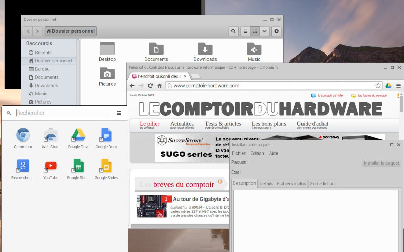Open the Fichier menu in package installer
The image size is (404, 252).
239,153
